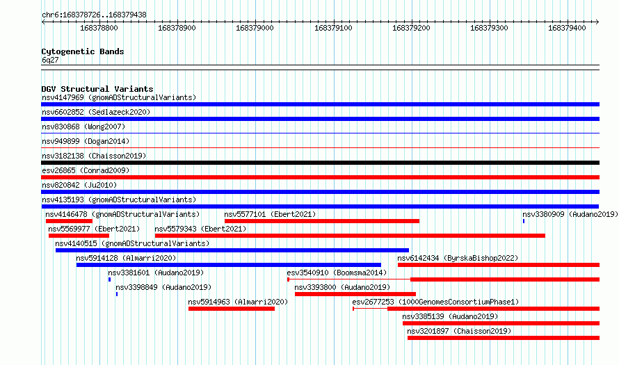Select the blue nsv4140515 variant bar
Viewport: 619px width, 365px height.
point(232,250)
